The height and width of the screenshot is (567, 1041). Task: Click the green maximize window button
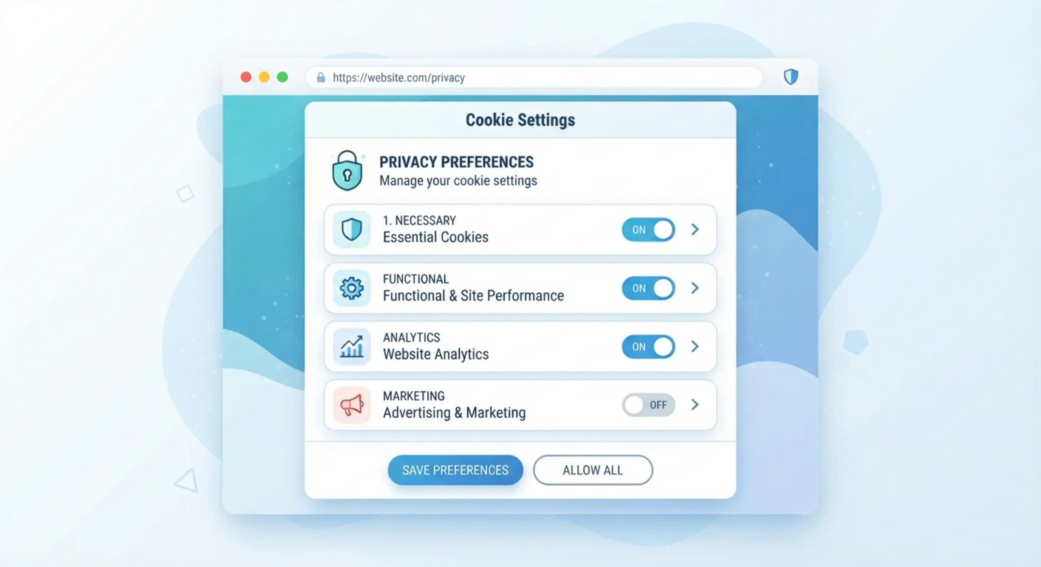[x=282, y=77]
